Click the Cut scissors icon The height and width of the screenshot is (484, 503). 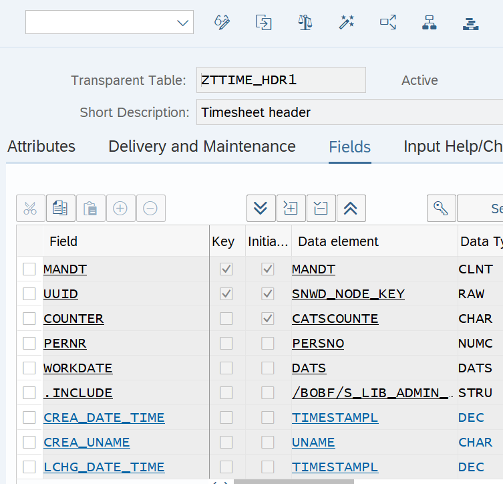31,209
